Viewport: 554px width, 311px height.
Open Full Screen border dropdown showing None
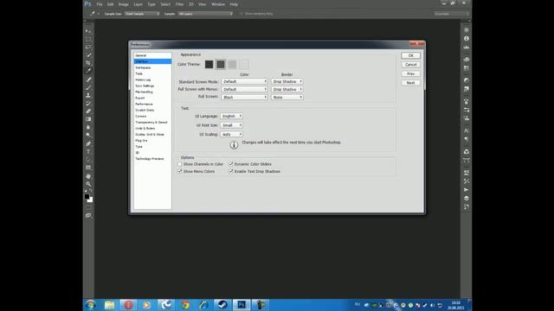pyautogui.click(x=287, y=97)
